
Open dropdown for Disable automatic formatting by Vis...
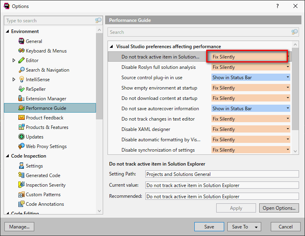tap(288, 139)
